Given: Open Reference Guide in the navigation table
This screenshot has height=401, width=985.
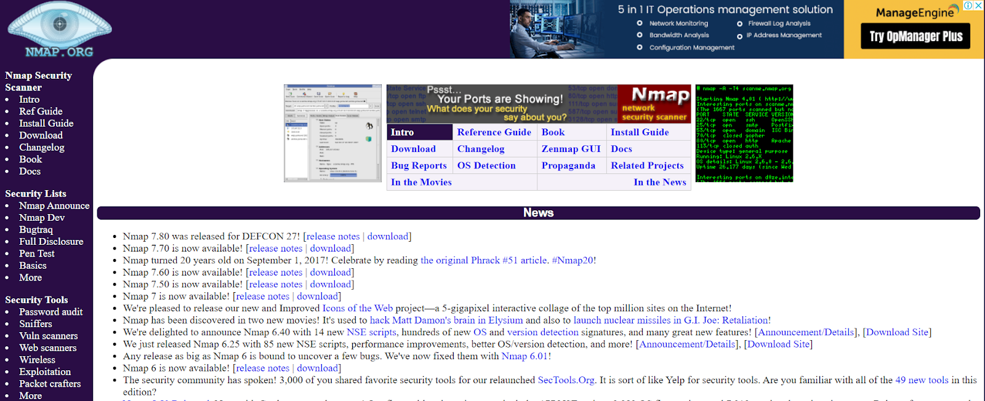Looking at the screenshot, I should point(494,132).
